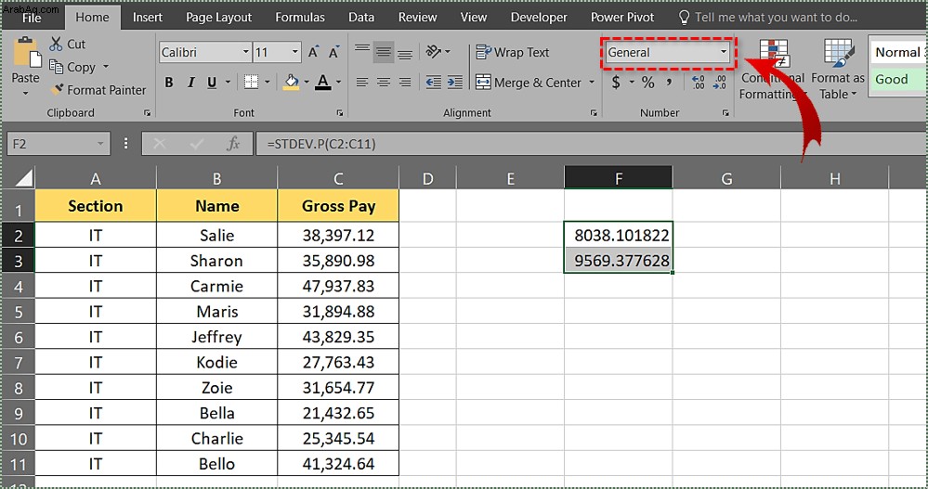Image resolution: width=928 pixels, height=489 pixels.
Task: Switch to the Review tab
Action: pos(417,18)
